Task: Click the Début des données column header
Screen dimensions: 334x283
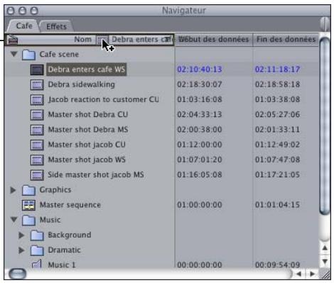Action: tap(214, 39)
